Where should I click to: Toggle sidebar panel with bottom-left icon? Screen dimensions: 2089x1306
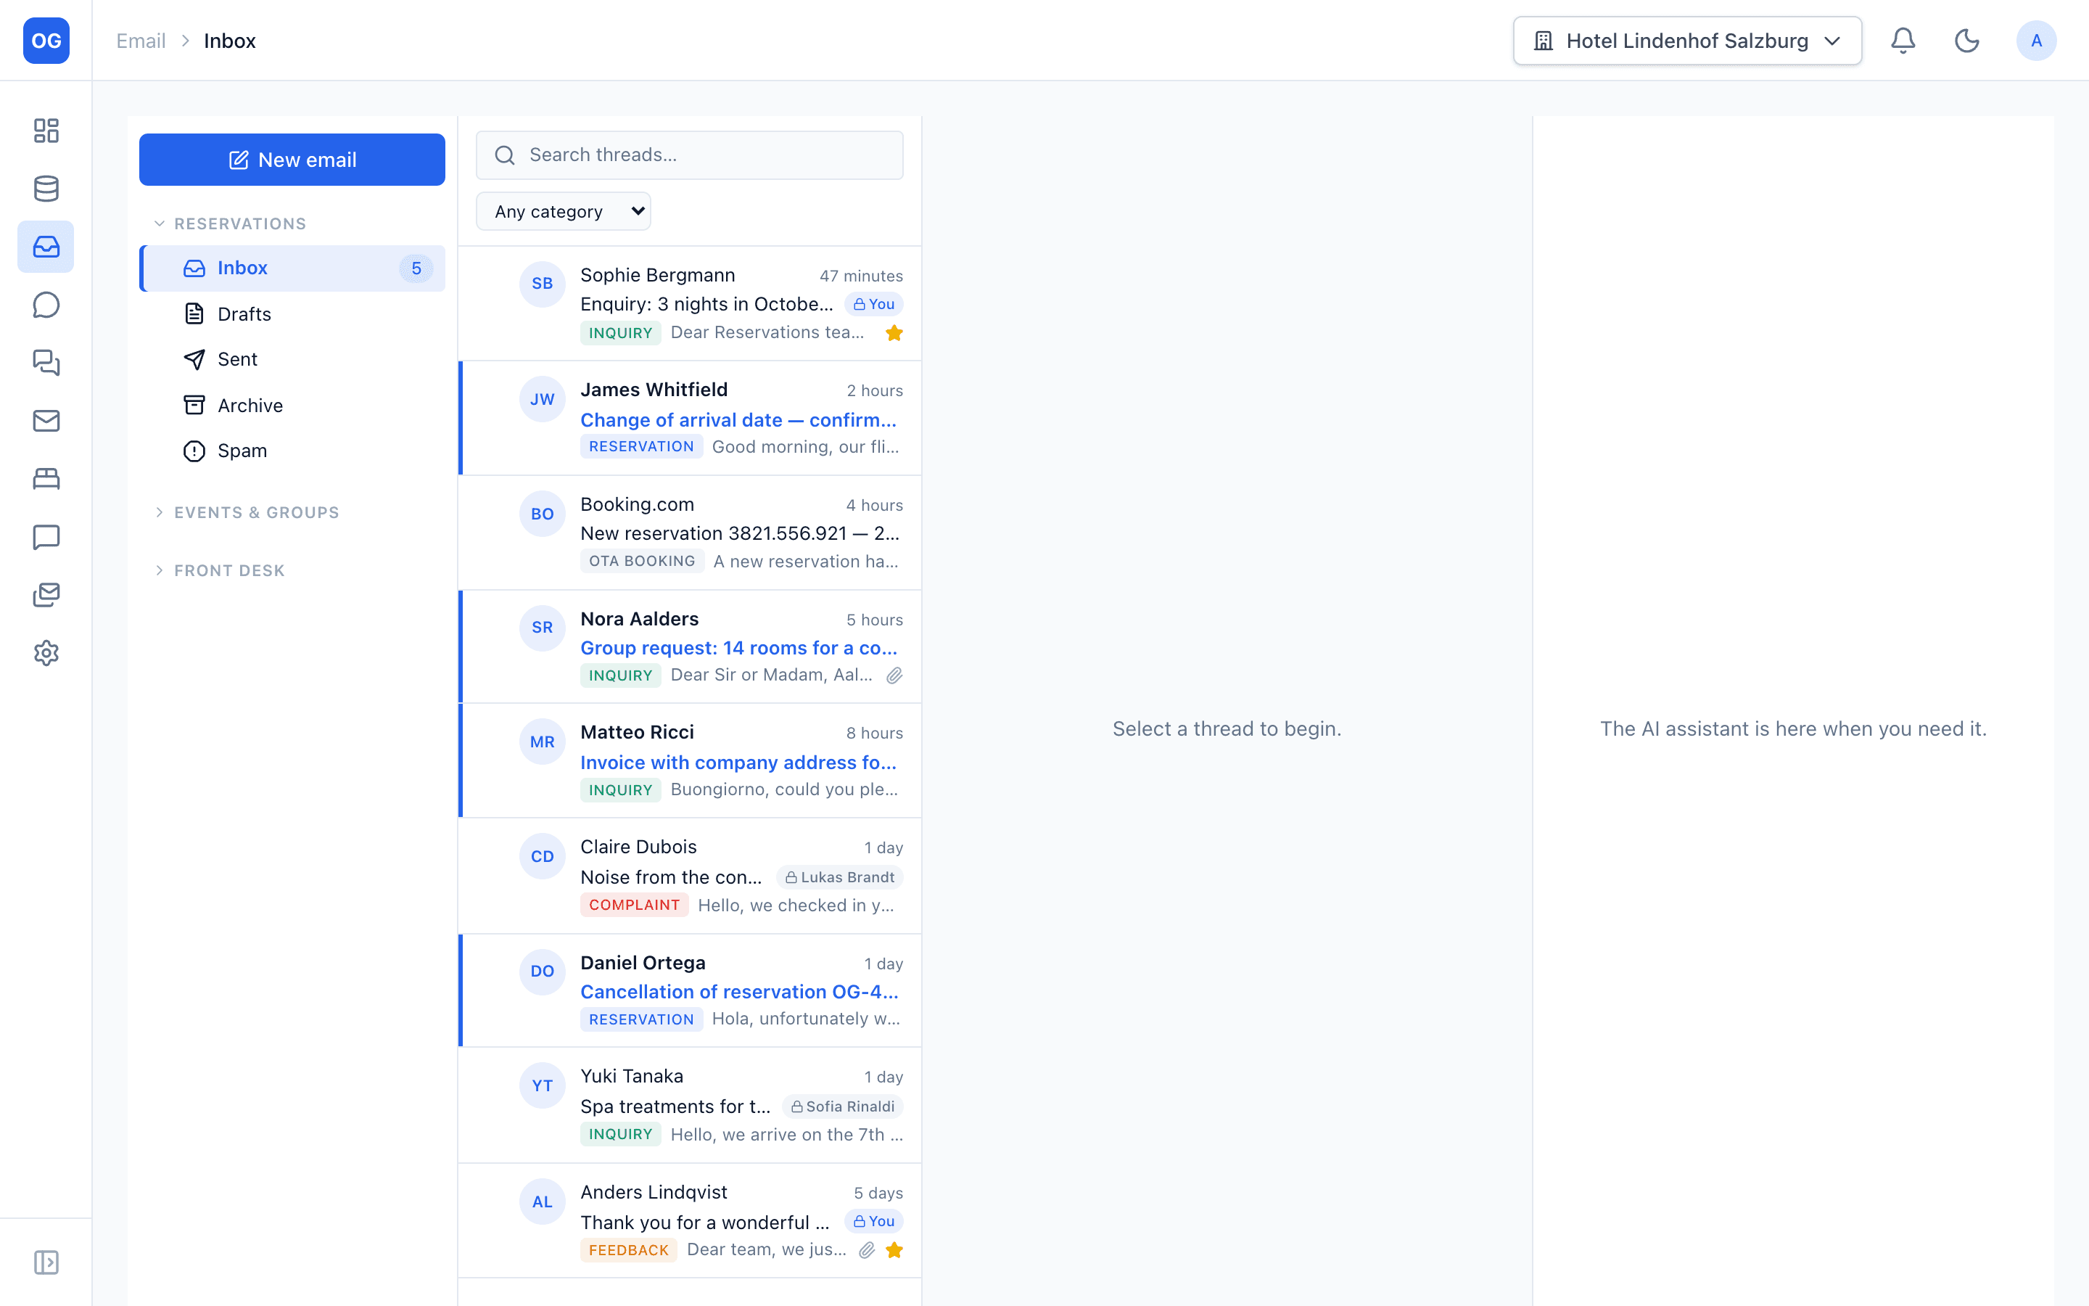46,1262
